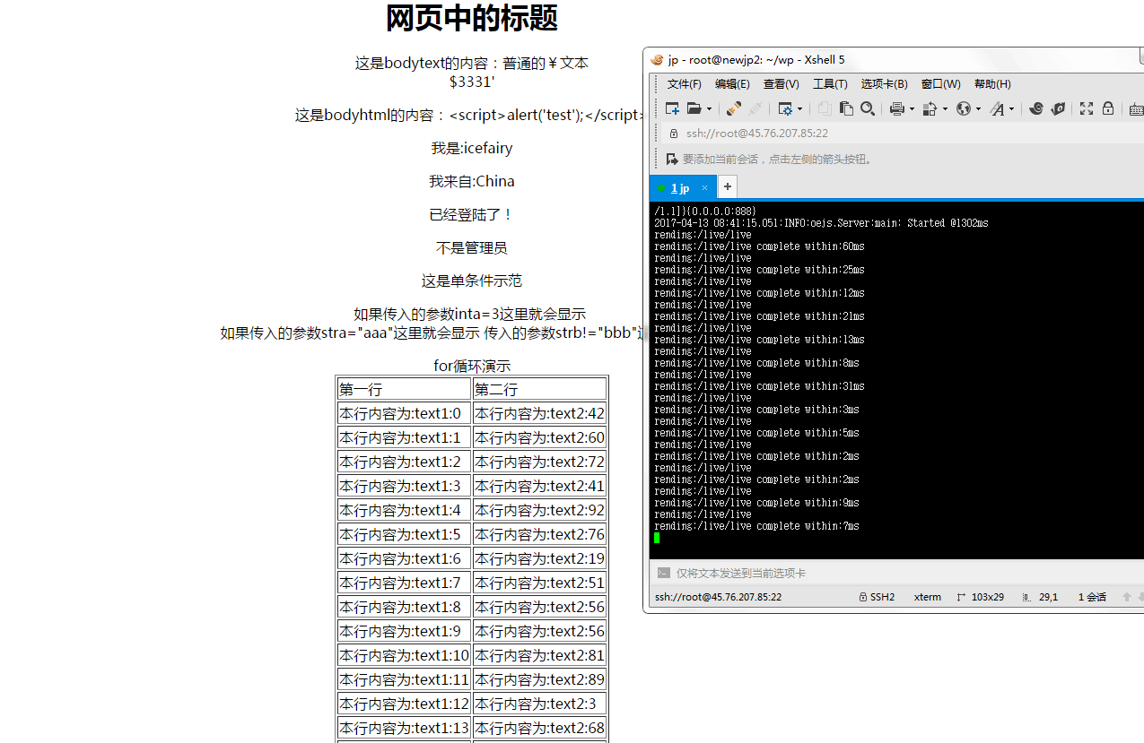
Task: Click the cell '本行内容为:text2:81'
Action: tap(539, 655)
